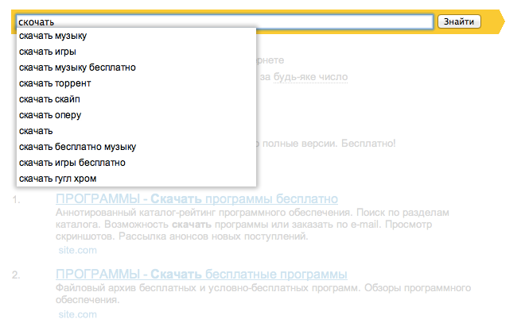This screenshot has height=319, width=525.
Task: Click the search field containing "скочать"
Action: (224, 21)
